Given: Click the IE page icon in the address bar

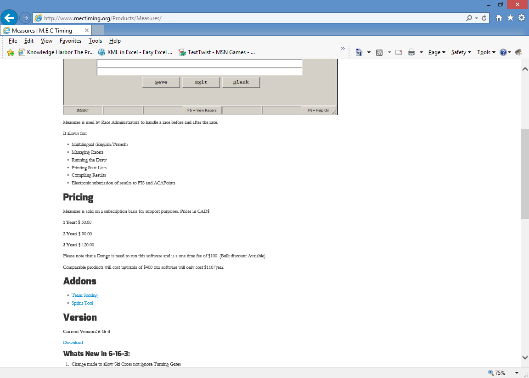Looking at the screenshot, I should point(39,18).
